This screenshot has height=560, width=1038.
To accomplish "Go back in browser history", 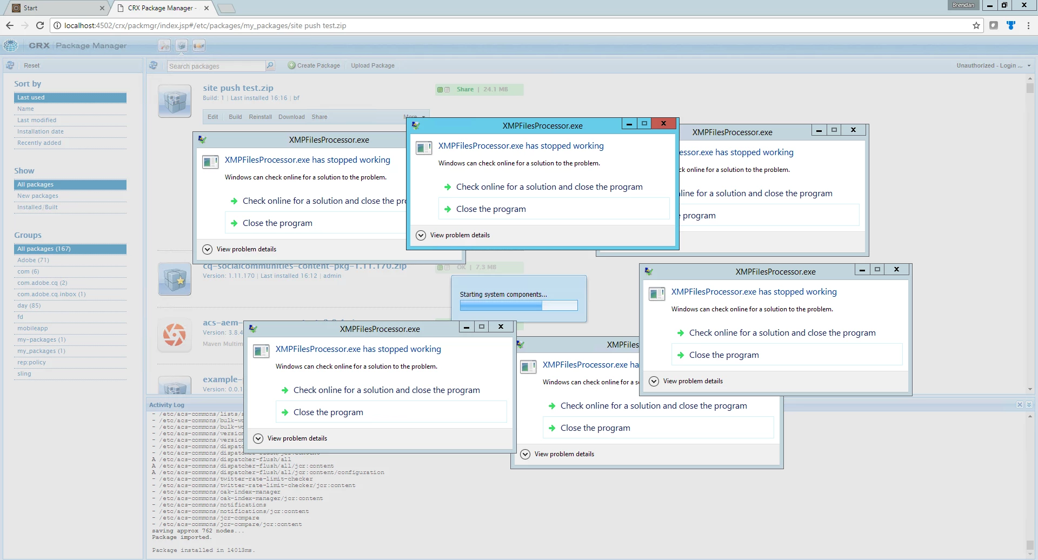I will click(10, 25).
